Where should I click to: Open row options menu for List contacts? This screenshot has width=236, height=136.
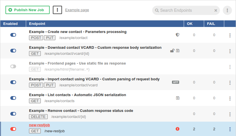click(x=230, y=98)
